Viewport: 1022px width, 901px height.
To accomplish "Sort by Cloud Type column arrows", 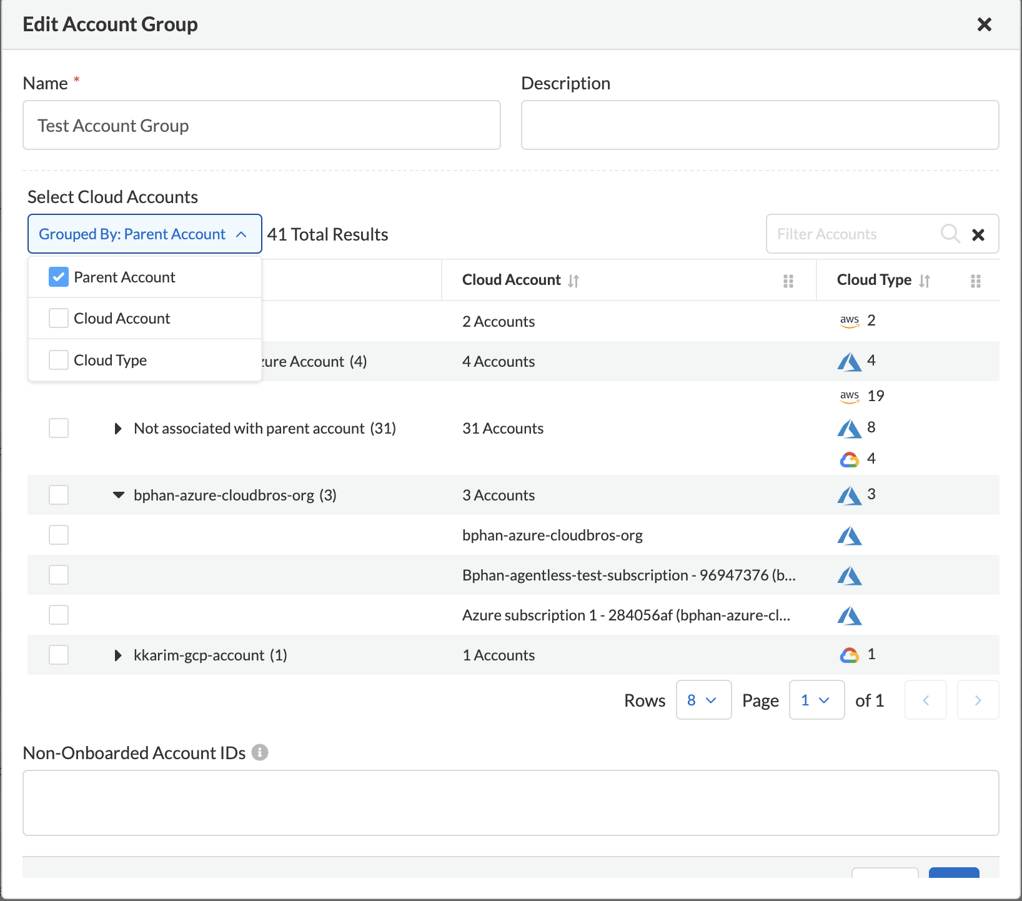I will point(925,281).
